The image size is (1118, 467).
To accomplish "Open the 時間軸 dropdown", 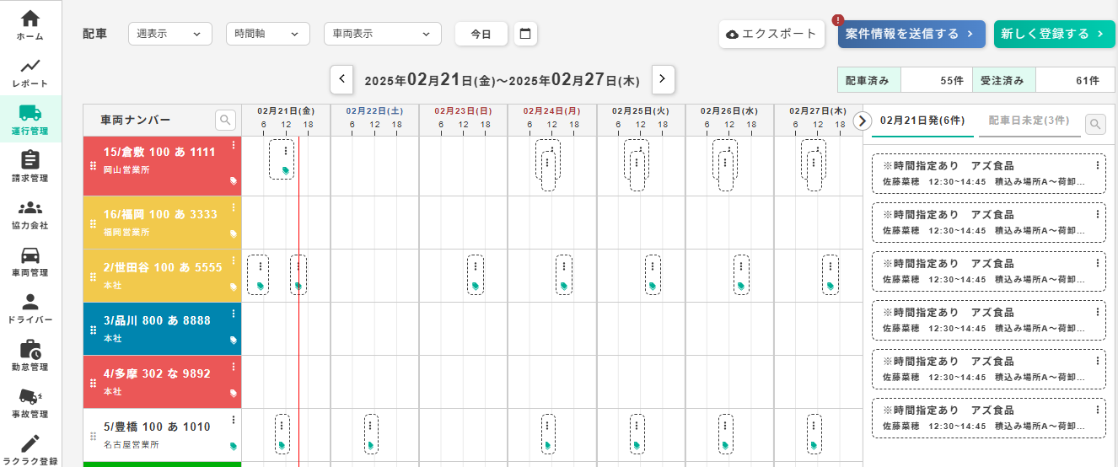I will point(267,34).
